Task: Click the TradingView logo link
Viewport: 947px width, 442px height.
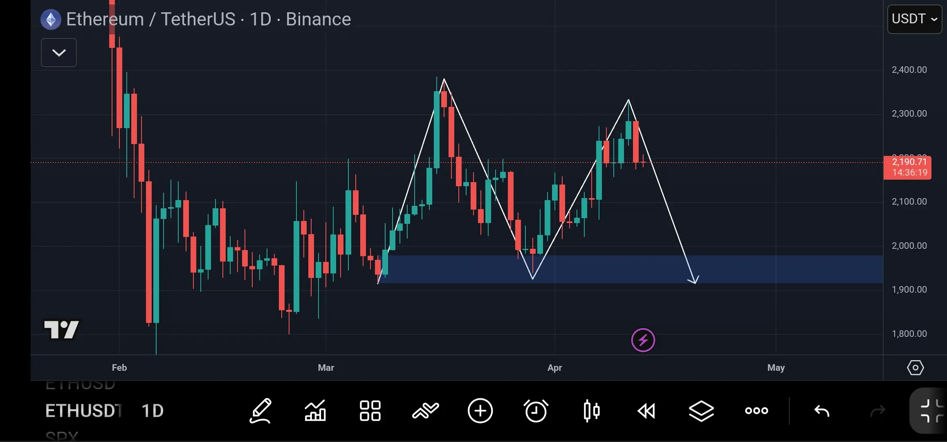Action: point(62,329)
